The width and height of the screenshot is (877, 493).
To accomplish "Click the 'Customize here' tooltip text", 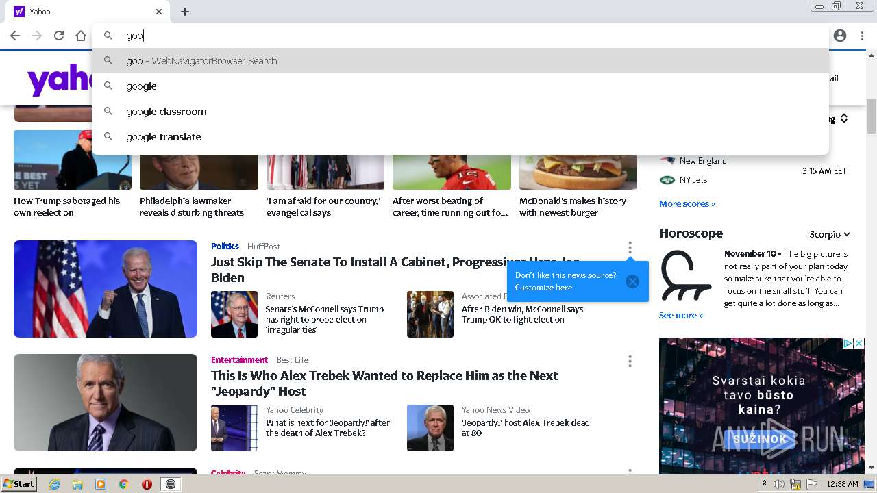I will [x=543, y=288].
